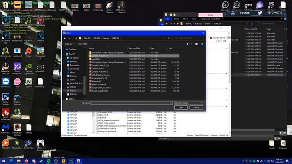Click New folder in the Open dialog
Viewport: 292px width, 164px height.
(83, 44)
